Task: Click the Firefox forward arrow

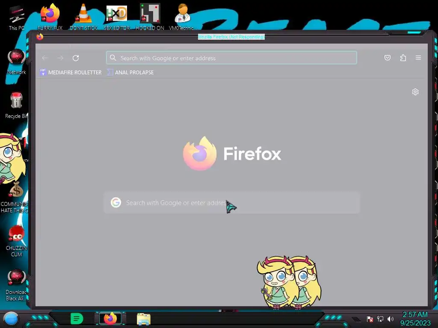Action: click(60, 58)
